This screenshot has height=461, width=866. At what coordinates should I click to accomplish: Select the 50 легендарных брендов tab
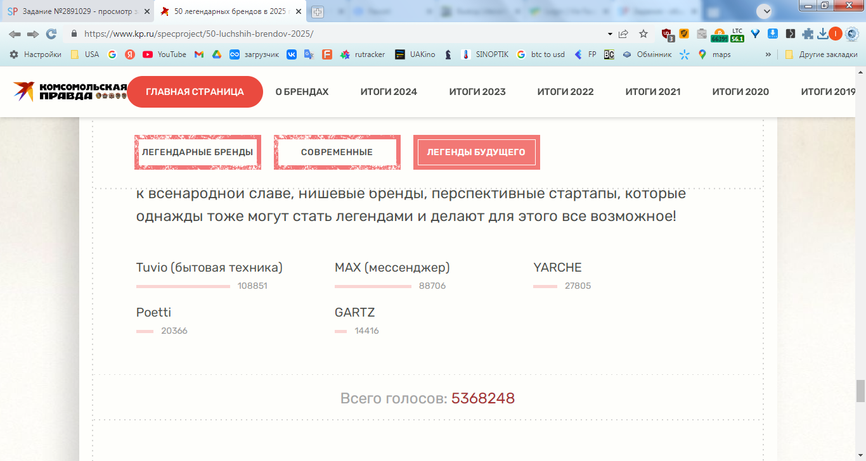[229, 11]
